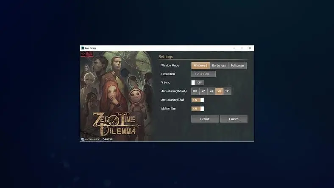Click the Spike Chunsoft logo
This screenshot has height=188, width=334.
tap(91, 139)
